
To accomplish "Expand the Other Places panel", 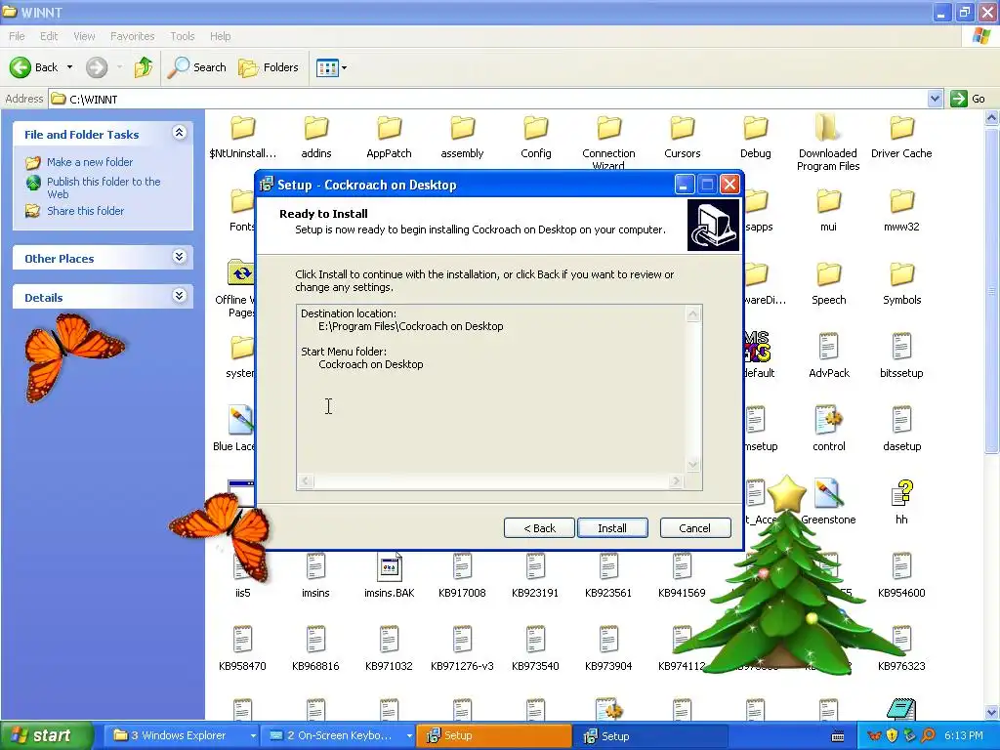I will pos(180,257).
